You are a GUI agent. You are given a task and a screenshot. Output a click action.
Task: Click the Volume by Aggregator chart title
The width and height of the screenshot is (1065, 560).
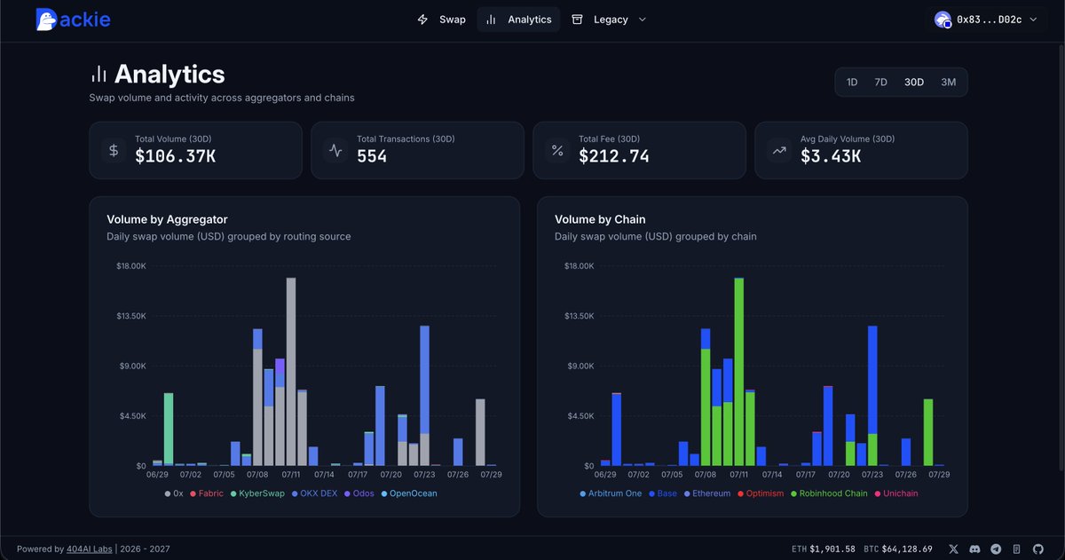167,219
